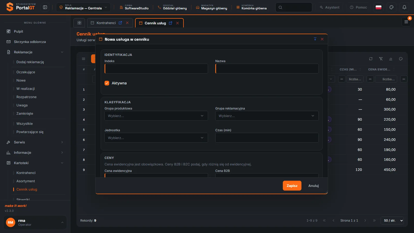Open the Grupa produktowa dropdown
The image size is (414, 233).
pyautogui.click(x=156, y=116)
